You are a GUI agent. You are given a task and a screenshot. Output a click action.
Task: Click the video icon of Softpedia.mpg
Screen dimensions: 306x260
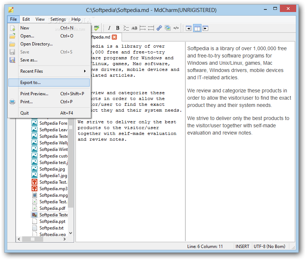coord(34,195)
